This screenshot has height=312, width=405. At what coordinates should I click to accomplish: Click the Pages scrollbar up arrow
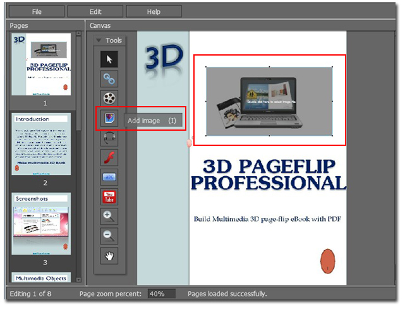79,33
